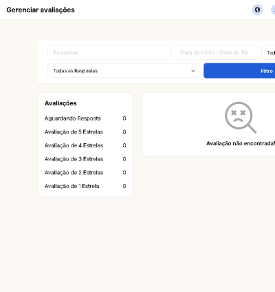Select the Aguardando Resposta row
Viewport: 275px width, 292px height.
(x=85, y=118)
